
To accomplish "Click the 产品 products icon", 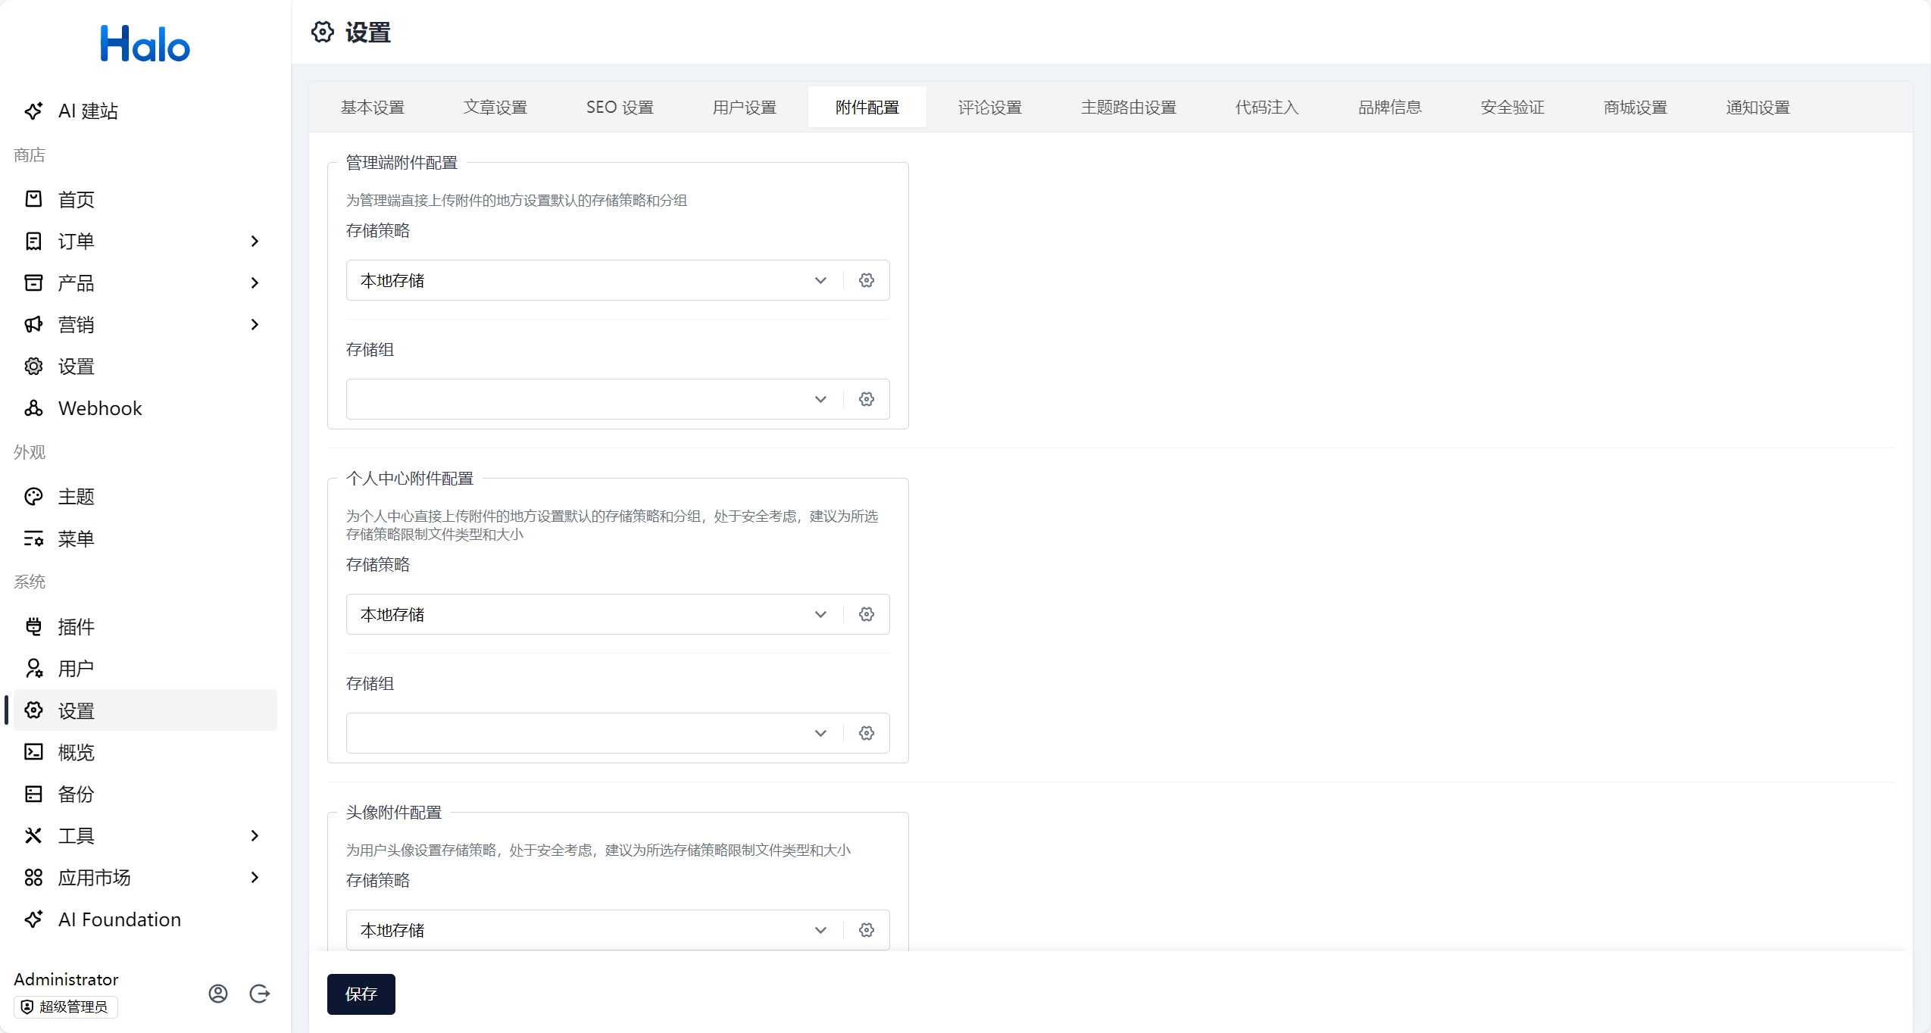I will coord(33,282).
